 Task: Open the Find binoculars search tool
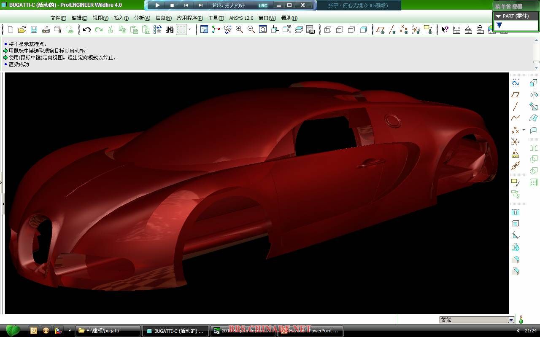pyautogui.click(x=170, y=29)
